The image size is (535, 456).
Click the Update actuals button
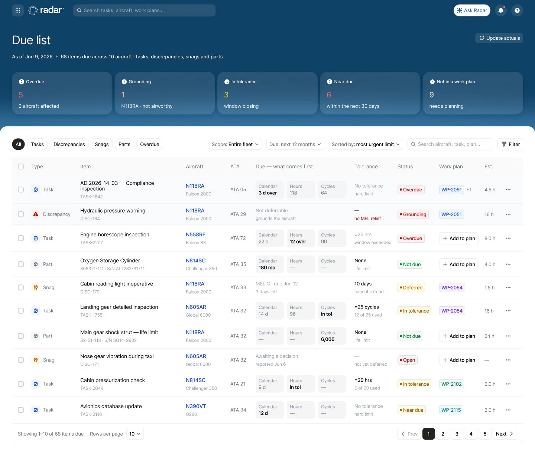click(x=499, y=38)
